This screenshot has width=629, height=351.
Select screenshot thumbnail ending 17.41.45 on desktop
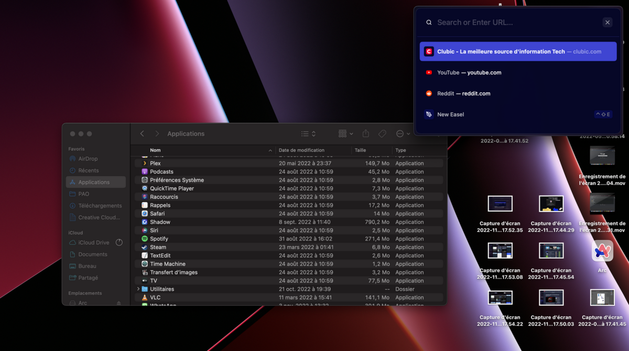pos(602,298)
